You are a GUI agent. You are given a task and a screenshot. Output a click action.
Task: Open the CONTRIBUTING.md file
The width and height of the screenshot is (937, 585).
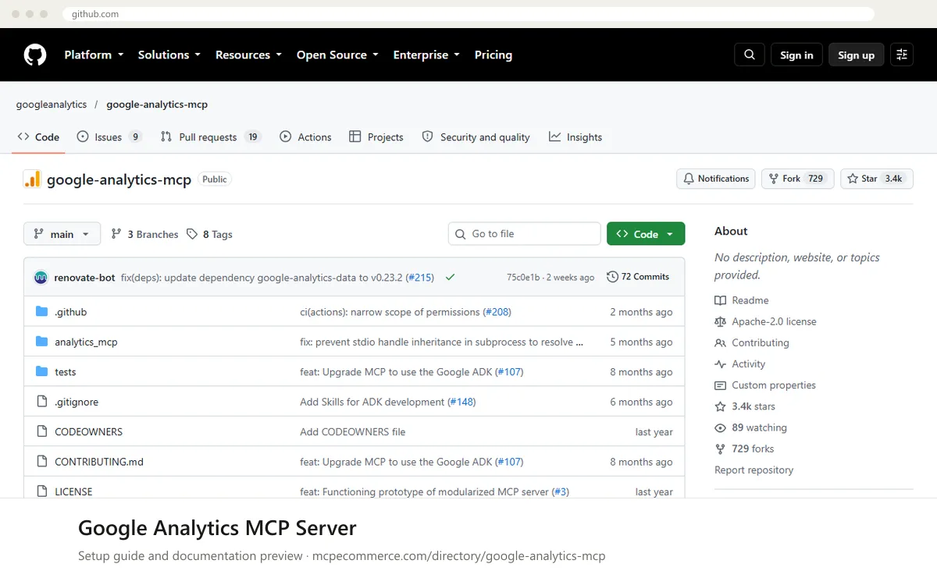(99, 462)
